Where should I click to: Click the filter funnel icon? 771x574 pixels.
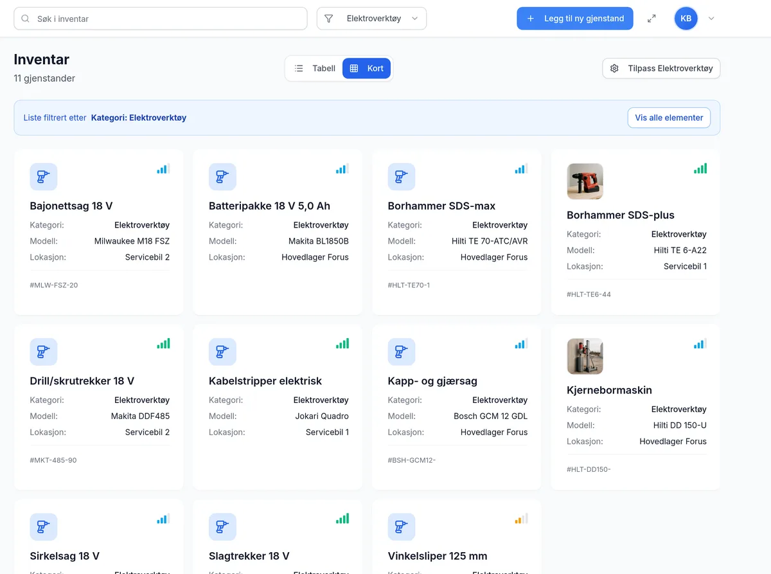pyautogui.click(x=329, y=19)
